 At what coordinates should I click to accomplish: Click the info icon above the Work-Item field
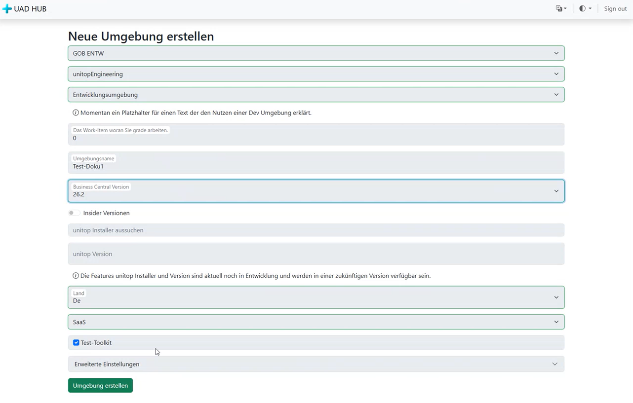point(75,112)
